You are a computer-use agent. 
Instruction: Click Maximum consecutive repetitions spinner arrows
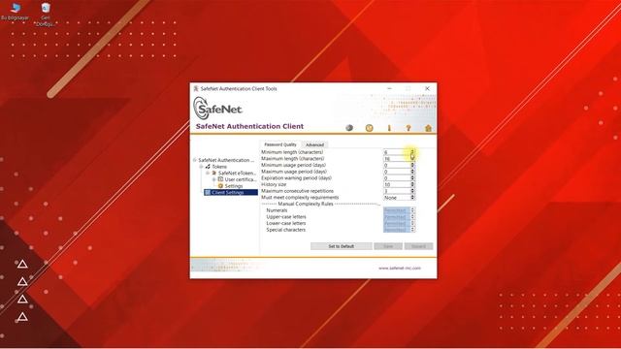click(x=412, y=191)
